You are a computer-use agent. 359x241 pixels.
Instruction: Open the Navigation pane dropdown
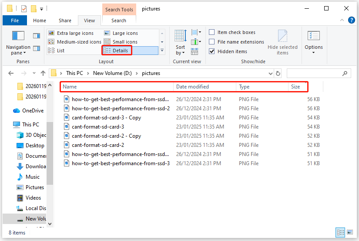tap(18, 43)
